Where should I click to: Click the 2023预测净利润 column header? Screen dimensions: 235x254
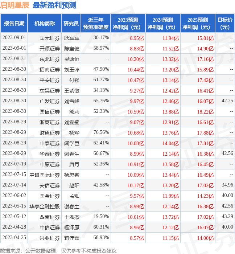[x=128, y=23]
